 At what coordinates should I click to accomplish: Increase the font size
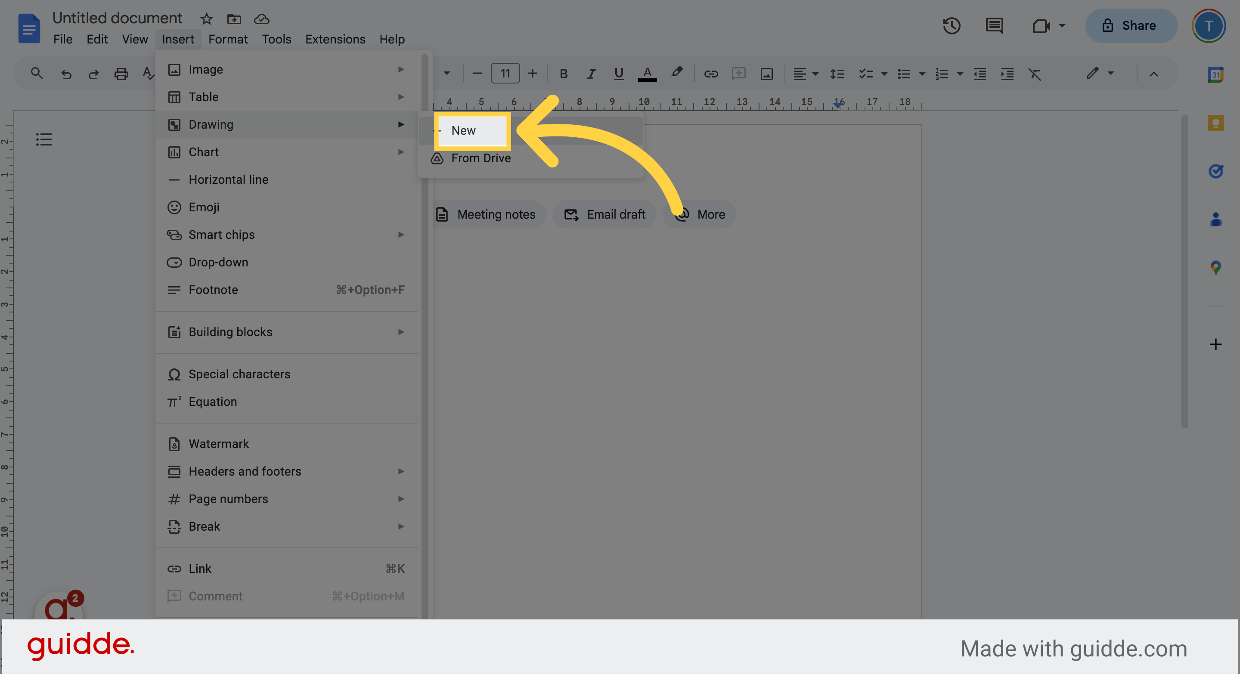532,74
